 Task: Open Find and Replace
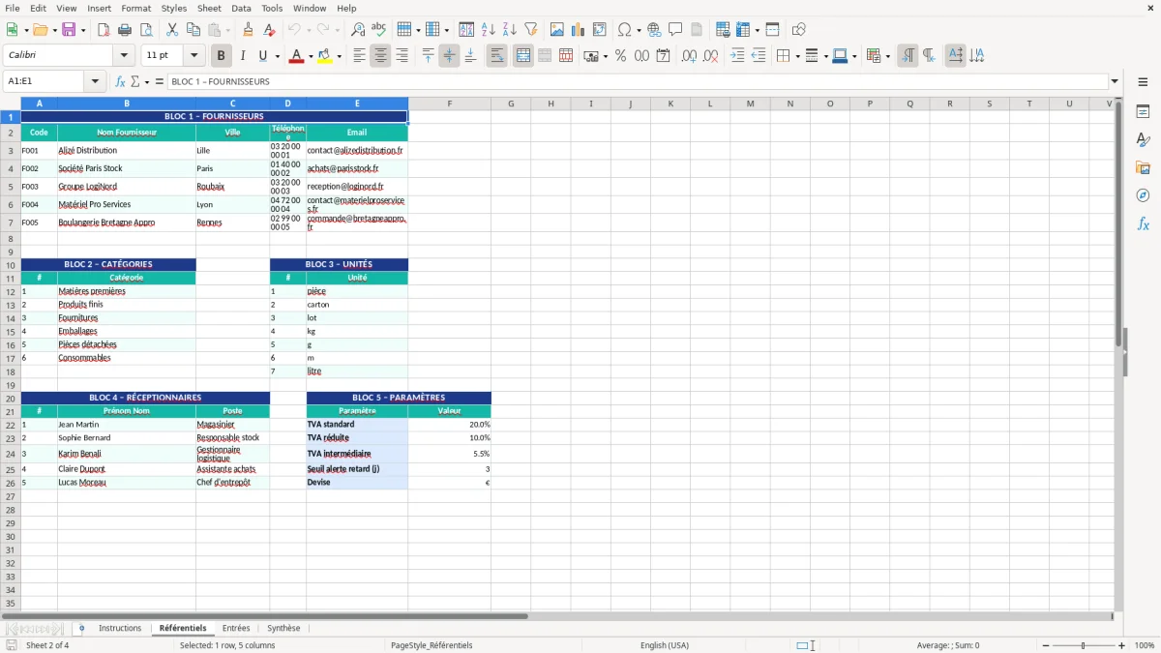pos(358,30)
